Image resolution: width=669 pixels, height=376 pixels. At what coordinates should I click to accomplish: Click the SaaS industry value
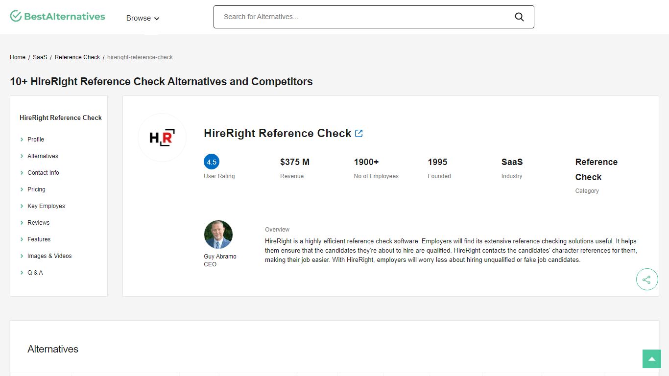coord(512,162)
